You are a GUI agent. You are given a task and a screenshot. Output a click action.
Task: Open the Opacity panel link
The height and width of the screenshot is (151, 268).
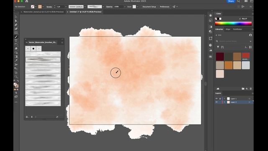109,7
